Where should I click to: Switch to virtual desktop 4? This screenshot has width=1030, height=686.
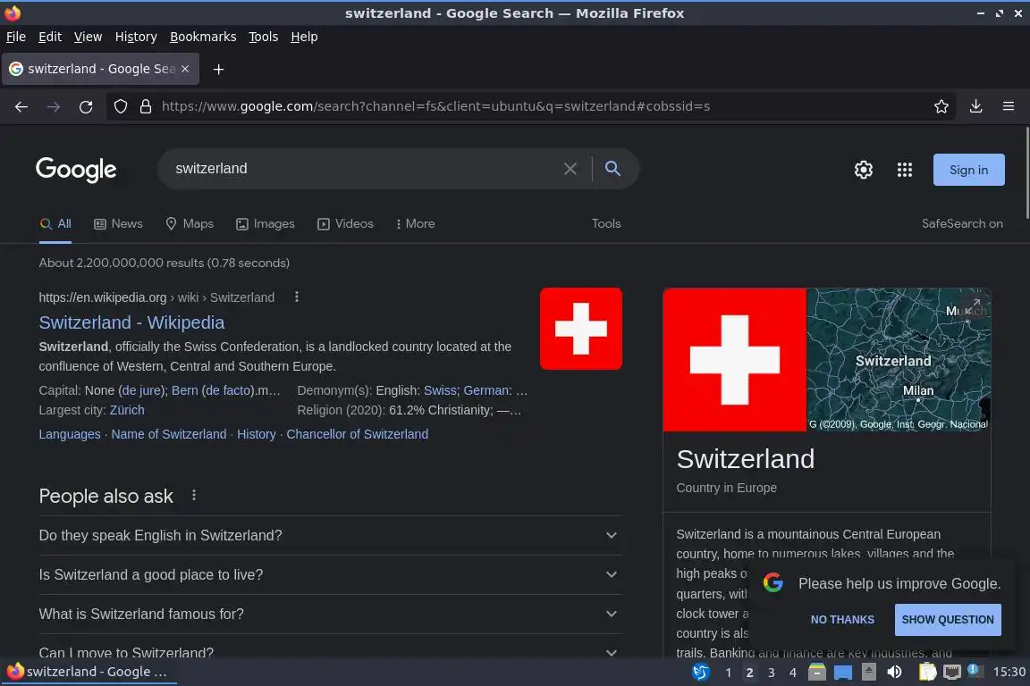[793, 673]
